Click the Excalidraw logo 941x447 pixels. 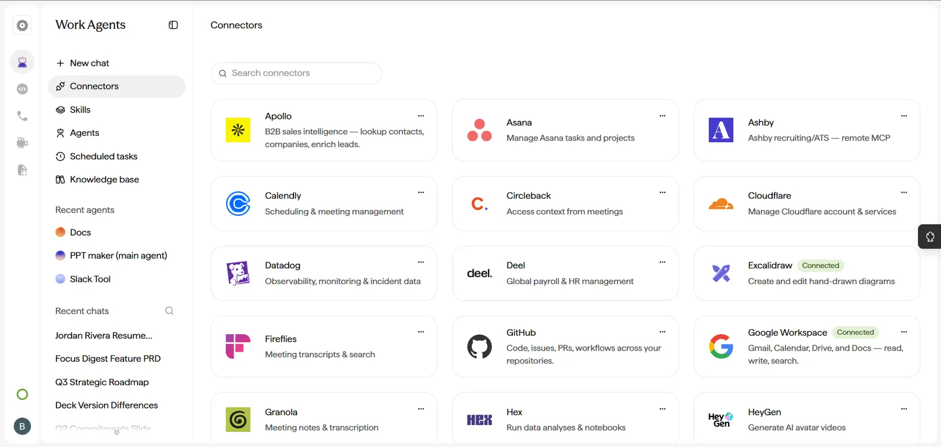point(721,273)
